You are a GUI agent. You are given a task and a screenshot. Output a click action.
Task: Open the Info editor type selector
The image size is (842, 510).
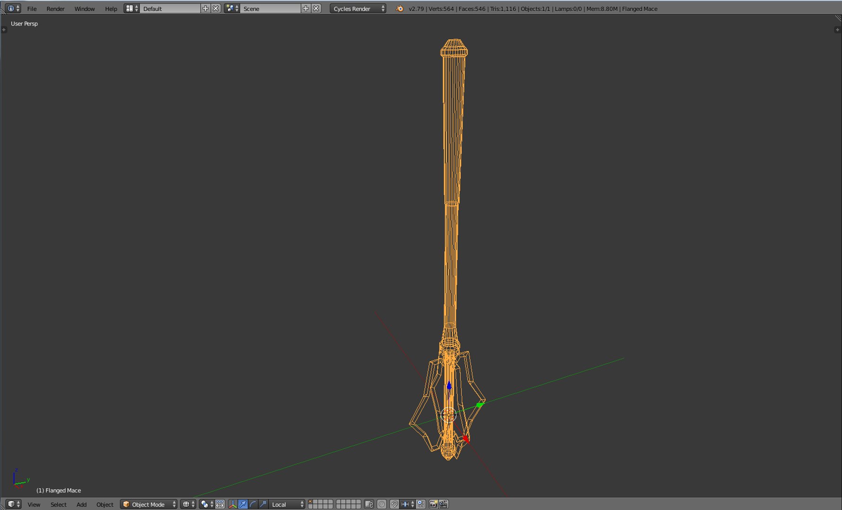click(13, 8)
